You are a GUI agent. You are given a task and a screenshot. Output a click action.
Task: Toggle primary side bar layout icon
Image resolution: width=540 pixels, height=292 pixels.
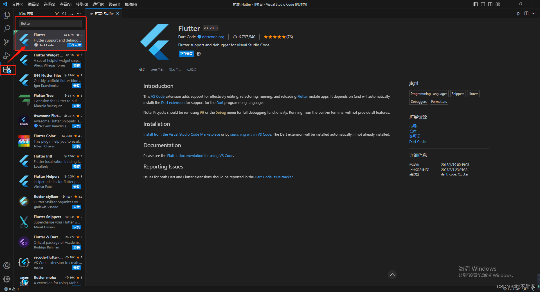pos(476,4)
